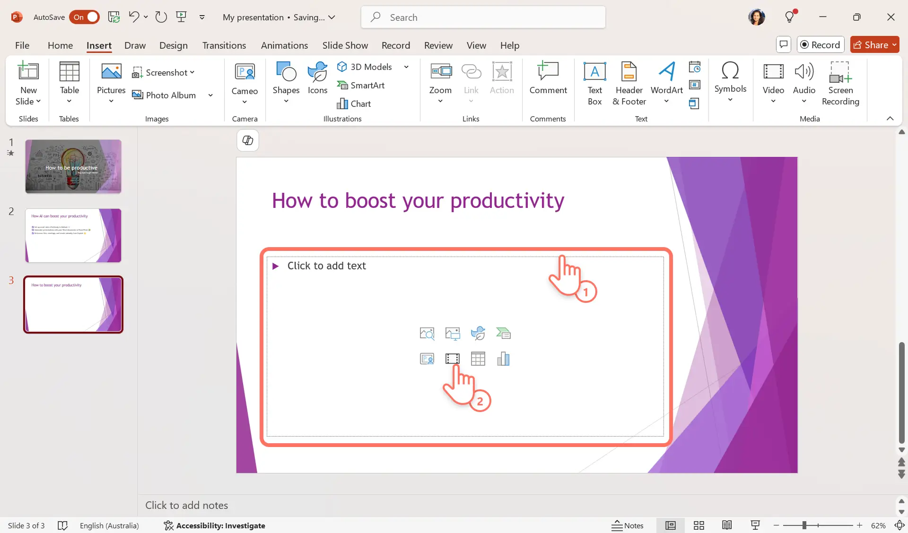Click the Insert Chart icon
This screenshot has width=908, height=533.
[503, 359]
